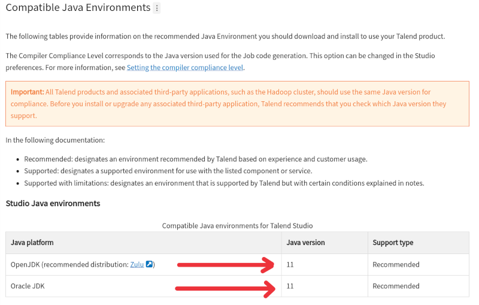This screenshot has height=305, width=479.
Task: Click the Oracle JDK platform cell
Action: 144,286
